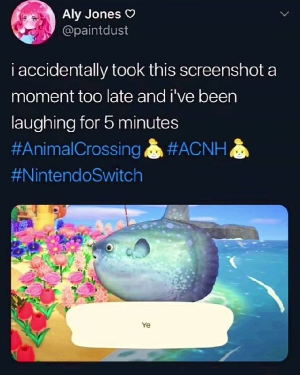Click the ocean sunfish's eye
Screen dimensions: 300x375
[110, 247]
